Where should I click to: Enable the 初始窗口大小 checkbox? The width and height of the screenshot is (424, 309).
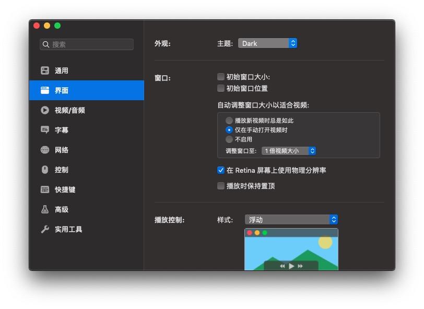221,76
